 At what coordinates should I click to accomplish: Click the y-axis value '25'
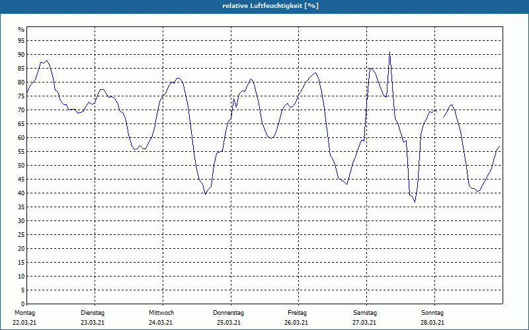point(21,235)
